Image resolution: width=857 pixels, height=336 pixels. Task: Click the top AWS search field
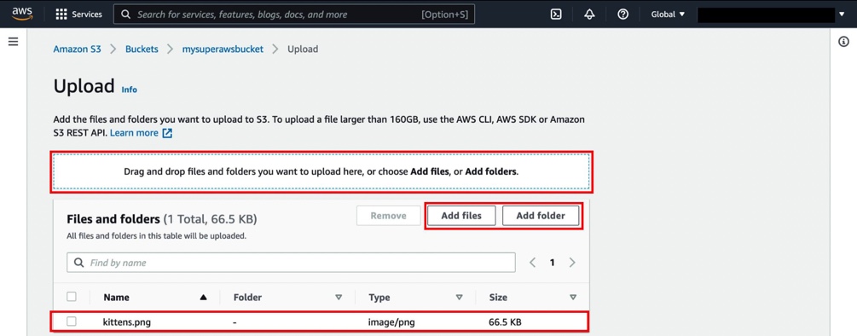tap(294, 14)
